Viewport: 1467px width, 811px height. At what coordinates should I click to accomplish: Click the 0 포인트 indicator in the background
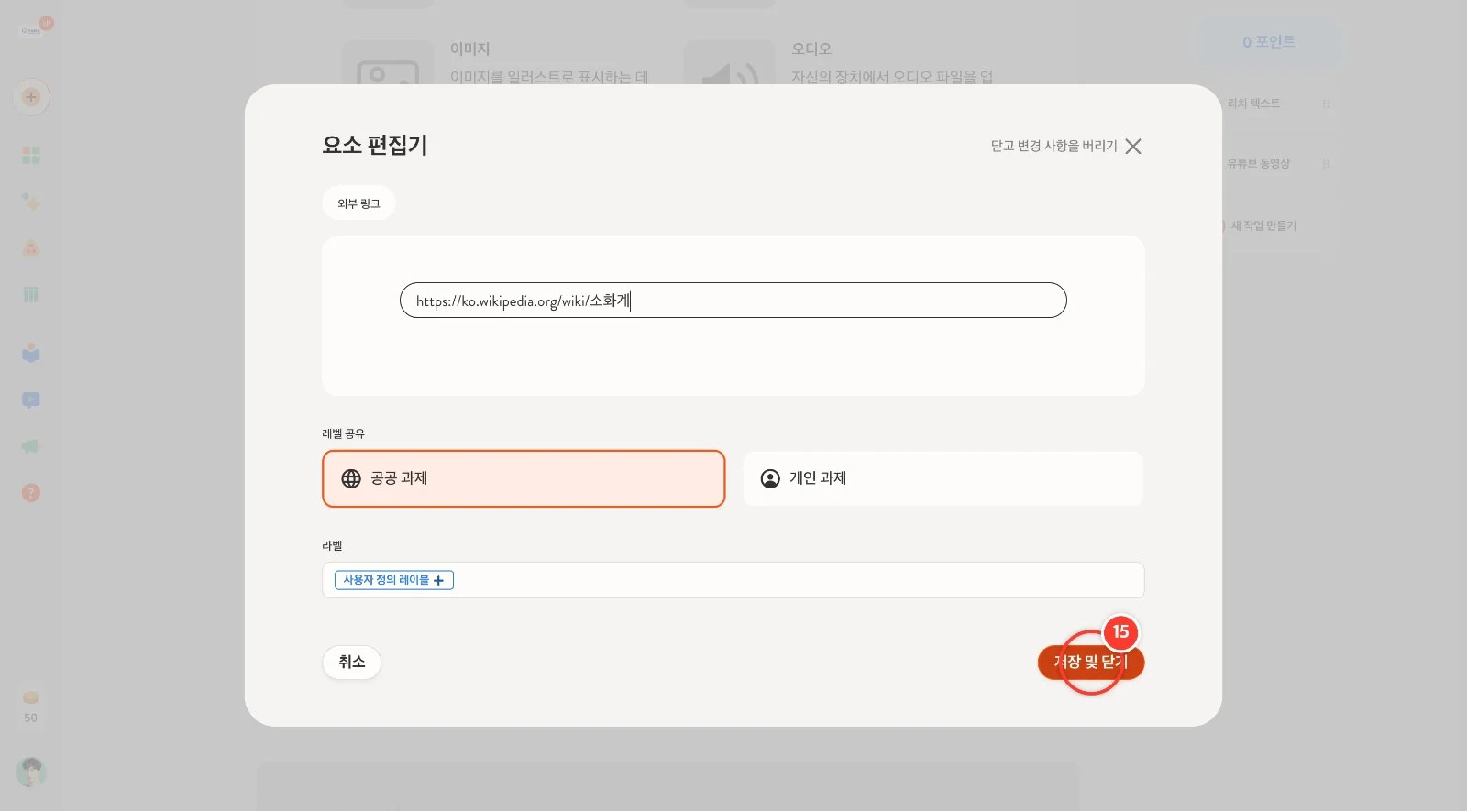(1269, 42)
